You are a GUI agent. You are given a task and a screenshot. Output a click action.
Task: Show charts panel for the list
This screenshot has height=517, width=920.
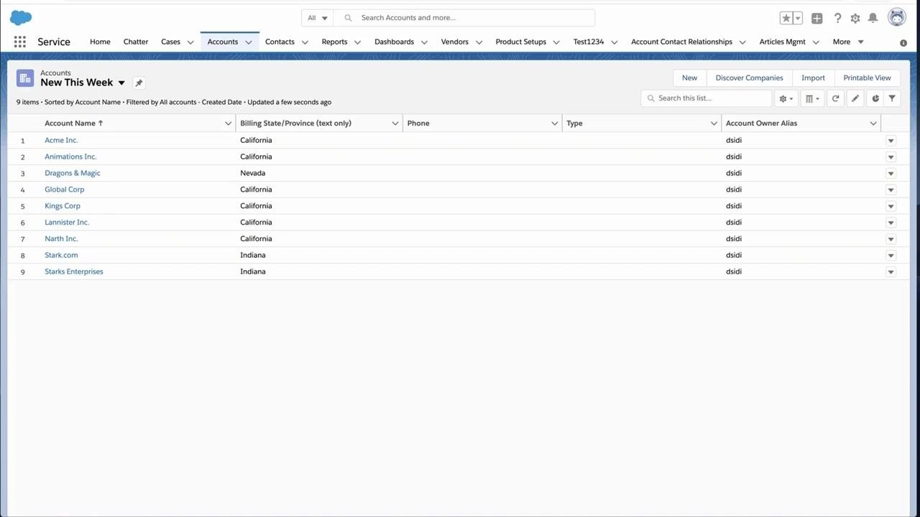875,98
